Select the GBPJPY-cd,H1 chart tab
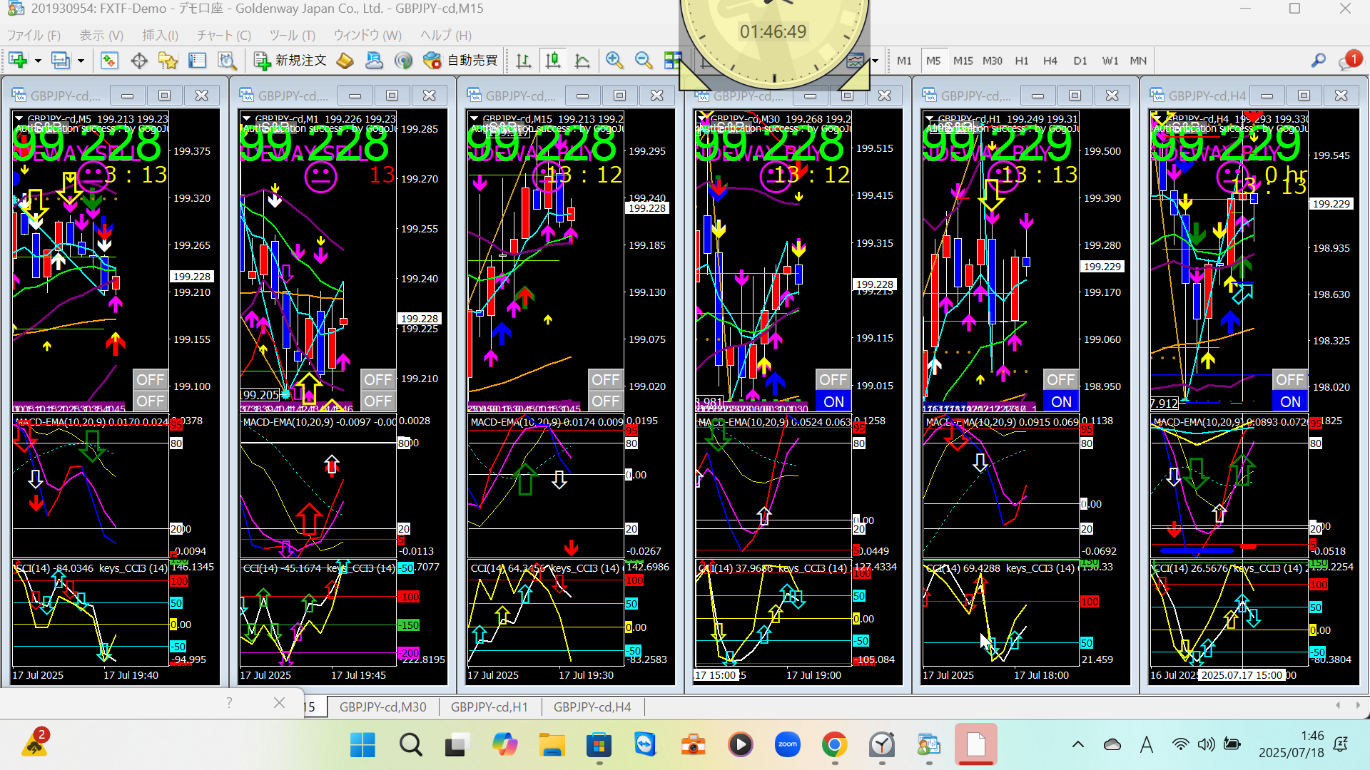The height and width of the screenshot is (770, 1370). point(489,707)
